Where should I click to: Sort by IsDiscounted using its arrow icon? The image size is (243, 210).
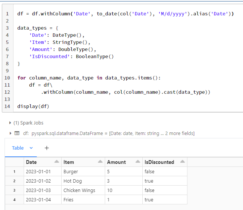pyautogui.click(x=182, y=162)
